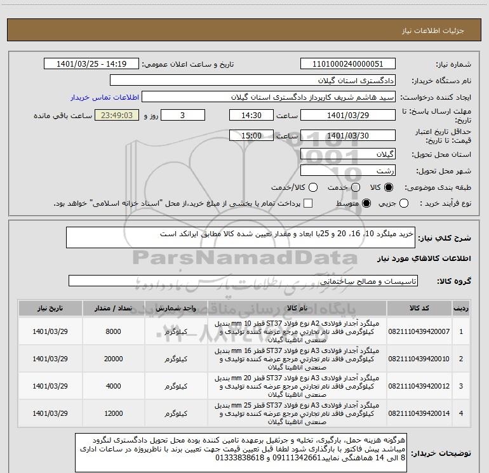This screenshot has height=473, width=489.
Task: Open the اطلاعات تماس خریدار link
Action: coord(105,97)
